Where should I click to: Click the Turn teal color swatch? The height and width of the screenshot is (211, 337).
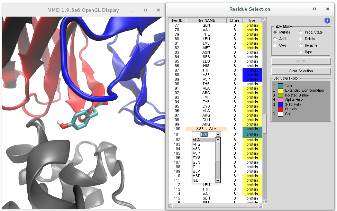(280, 85)
